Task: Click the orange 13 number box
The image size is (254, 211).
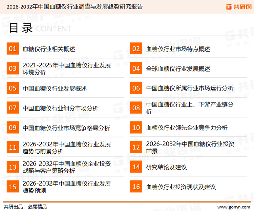Action: coord(13,167)
